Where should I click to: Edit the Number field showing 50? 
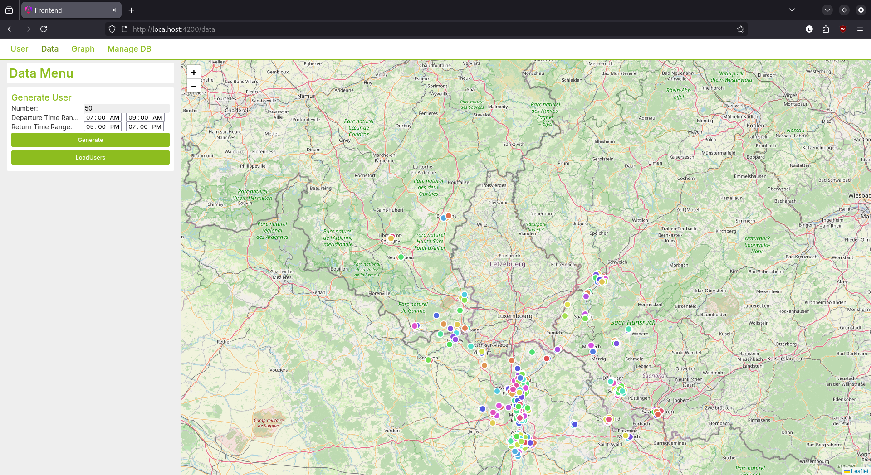point(126,108)
